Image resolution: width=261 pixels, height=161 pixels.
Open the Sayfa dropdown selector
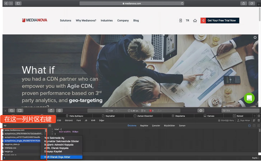click(255, 158)
